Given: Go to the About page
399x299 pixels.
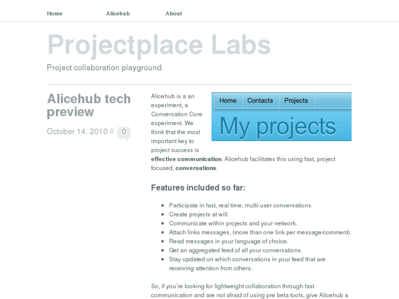Looking at the screenshot, I should [174, 14].
